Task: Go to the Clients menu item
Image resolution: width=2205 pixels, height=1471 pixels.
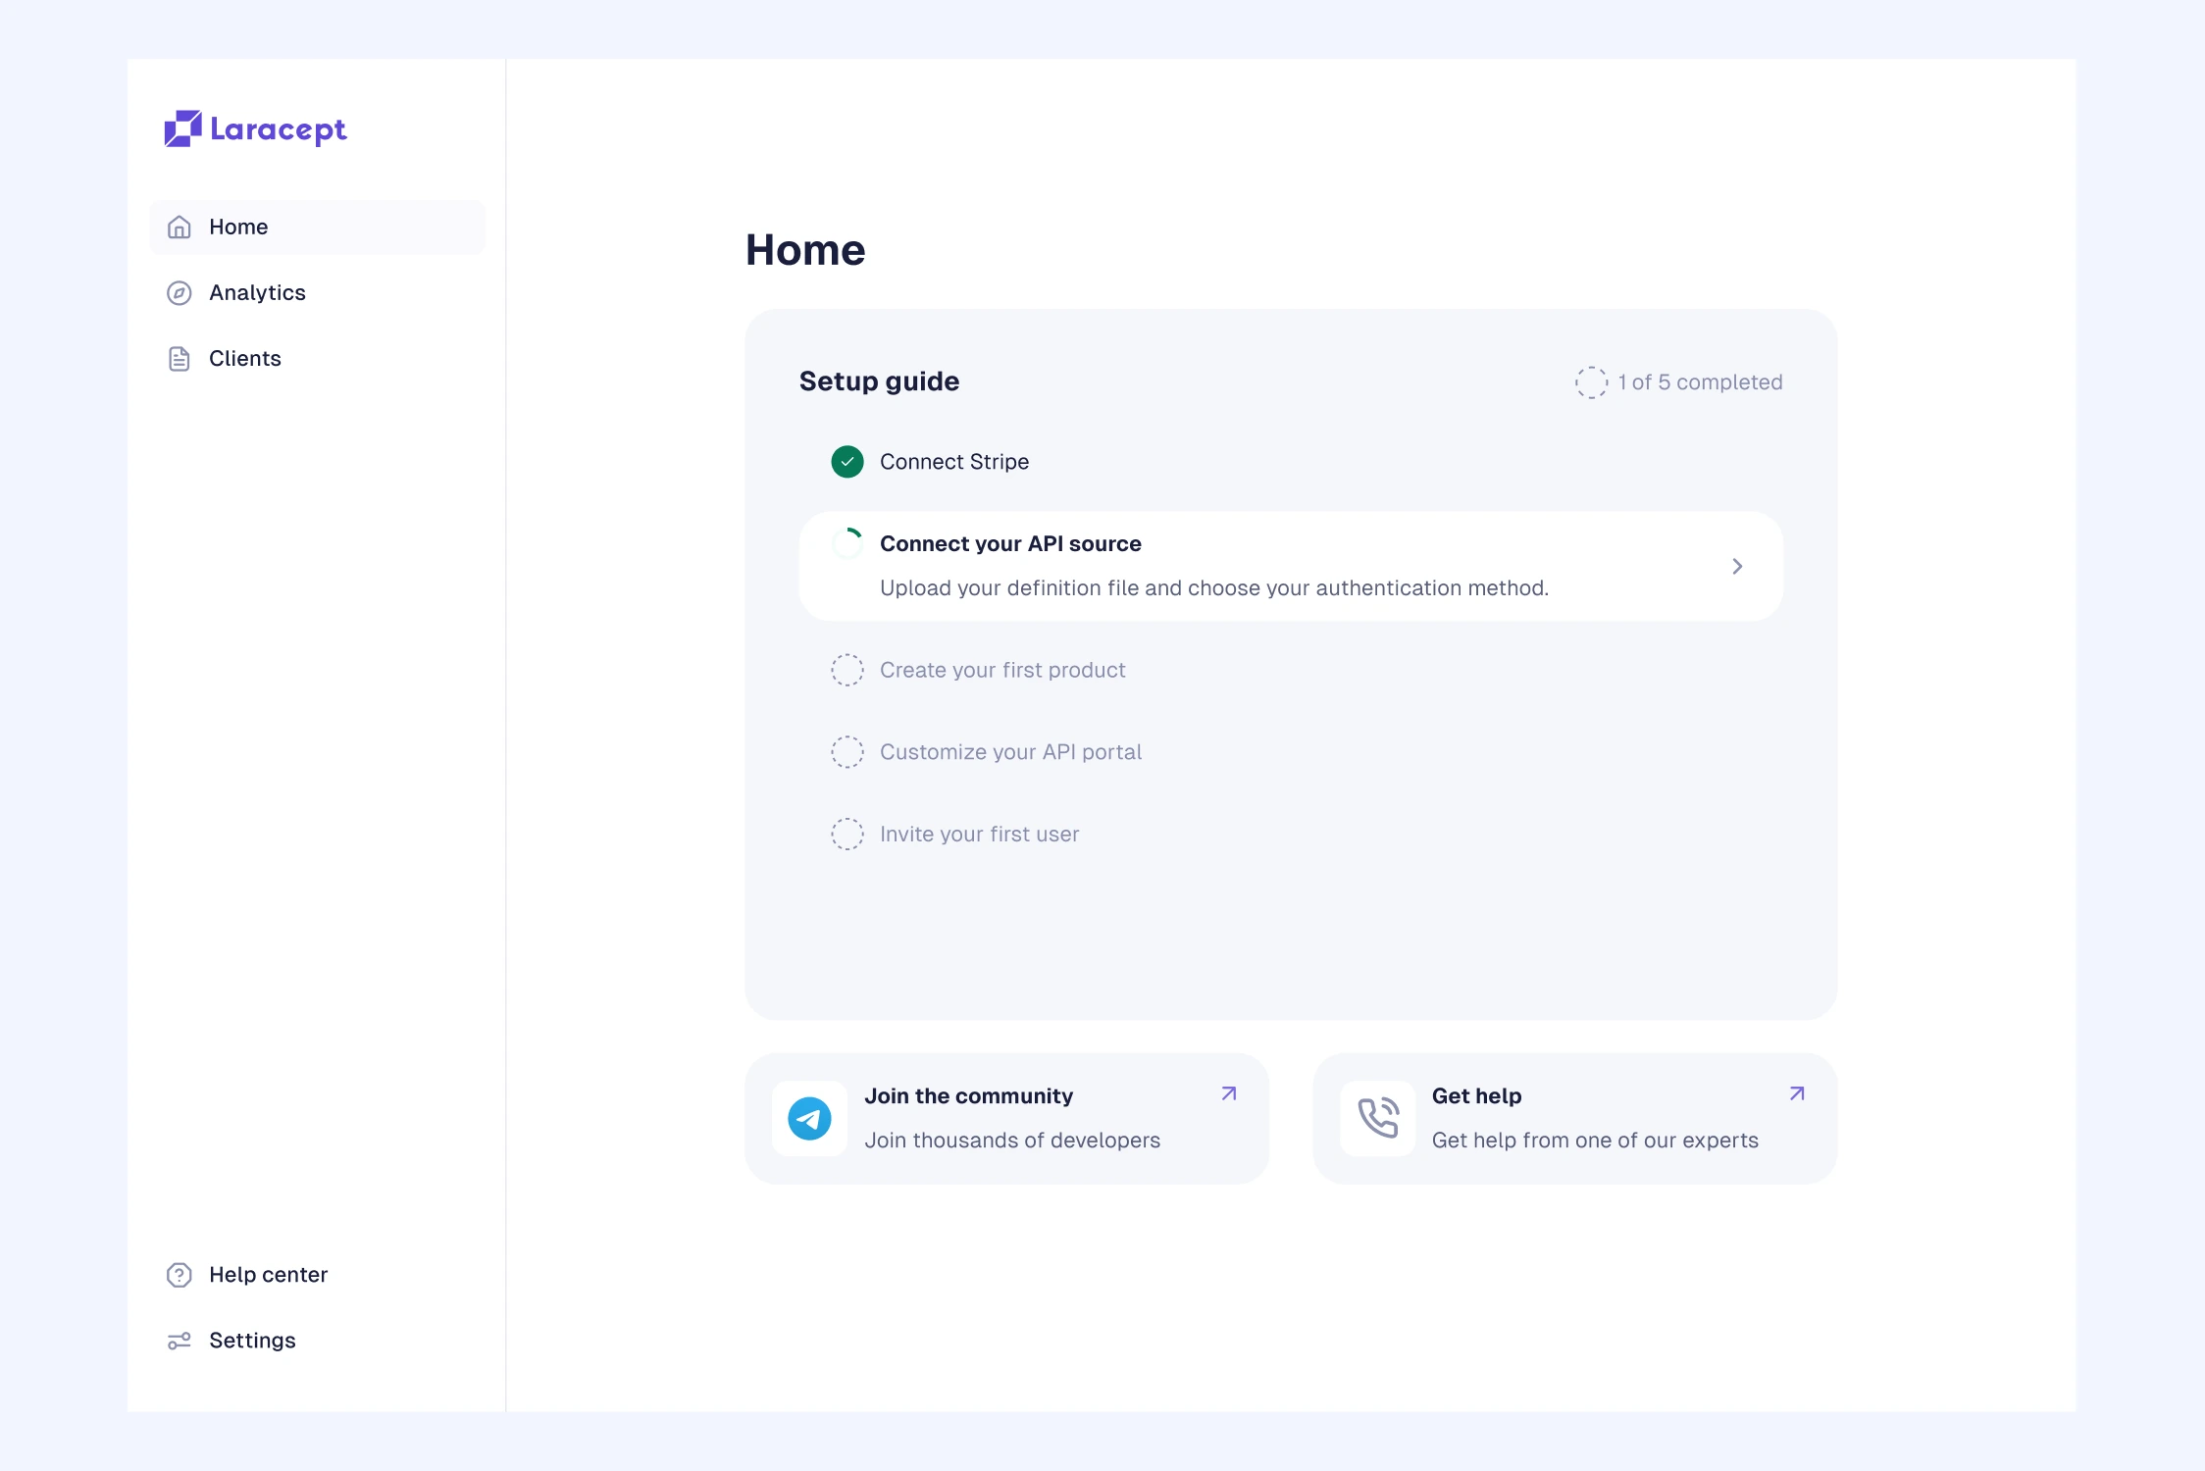Action: pos(245,359)
